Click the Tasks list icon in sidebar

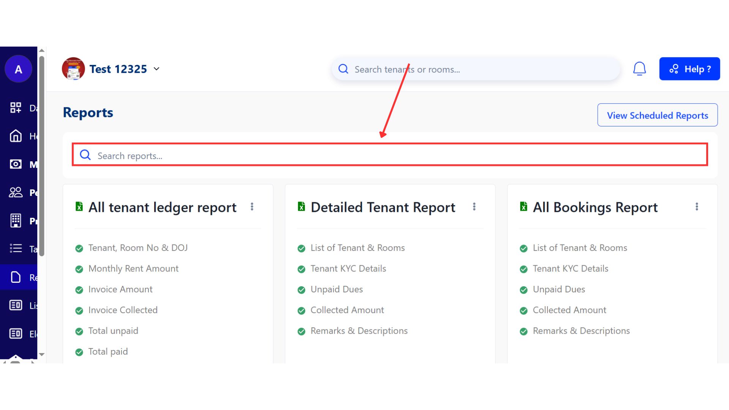point(16,249)
